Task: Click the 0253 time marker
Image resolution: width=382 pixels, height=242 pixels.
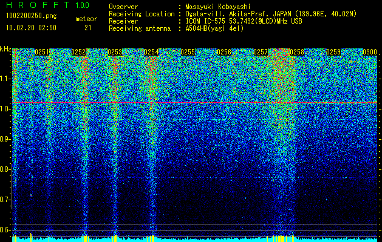Action: pos(115,52)
